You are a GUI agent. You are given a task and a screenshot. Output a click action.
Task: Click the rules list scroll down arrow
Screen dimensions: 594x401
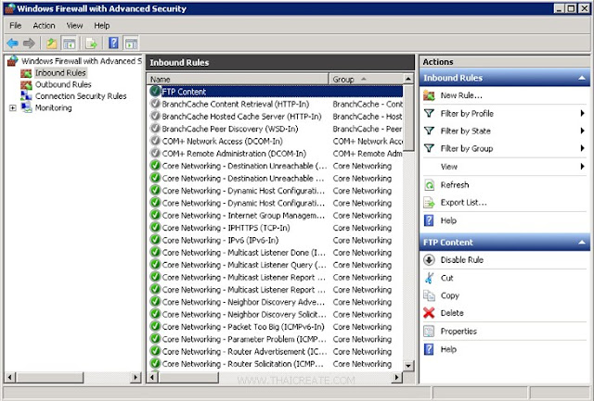408,366
